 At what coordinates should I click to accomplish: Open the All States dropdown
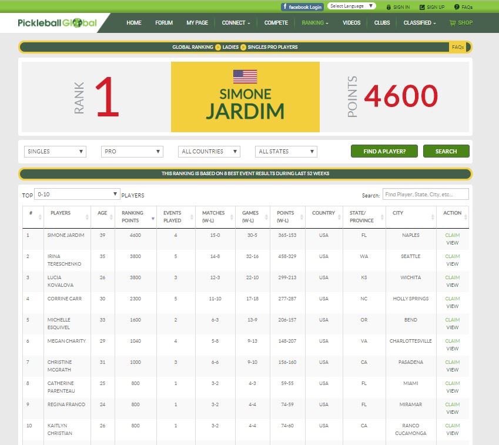point(286,152)
